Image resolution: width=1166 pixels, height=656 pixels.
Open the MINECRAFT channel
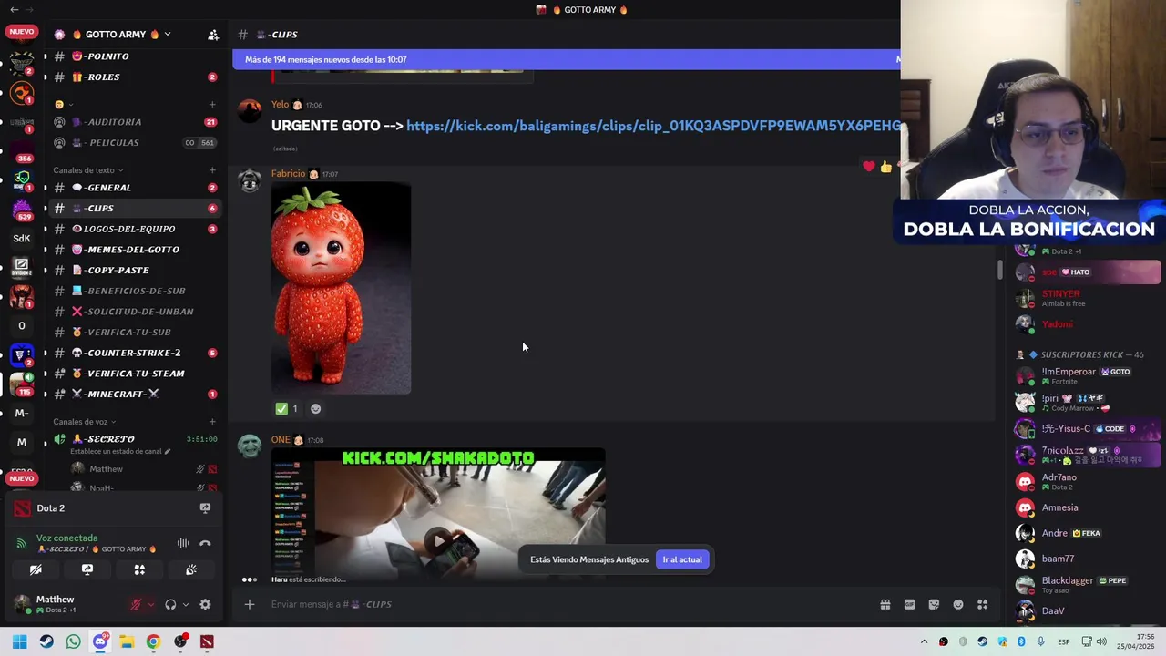[x=134, y=394]
